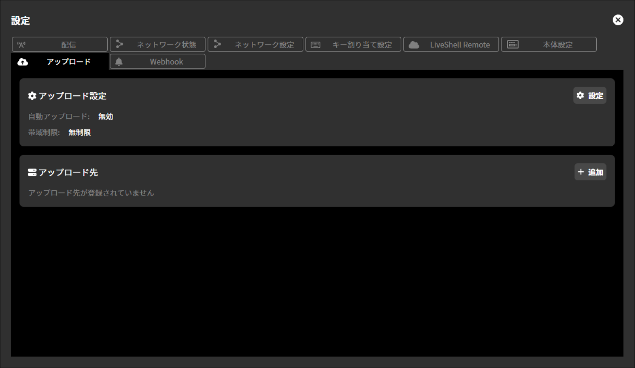Close the 設定 dialog with the X
Viewport: 635px width, 368px height.
pos(618,20)
